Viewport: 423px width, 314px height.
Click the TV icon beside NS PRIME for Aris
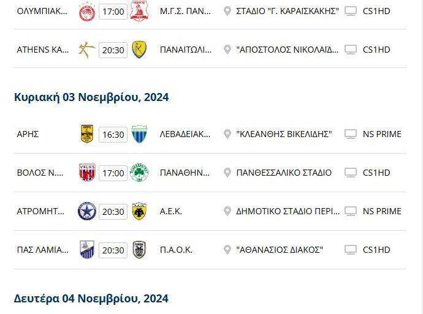351,134
